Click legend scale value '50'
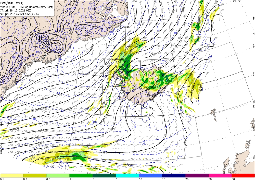The width and height of the screenshot is (255, 181). (233, 179)
